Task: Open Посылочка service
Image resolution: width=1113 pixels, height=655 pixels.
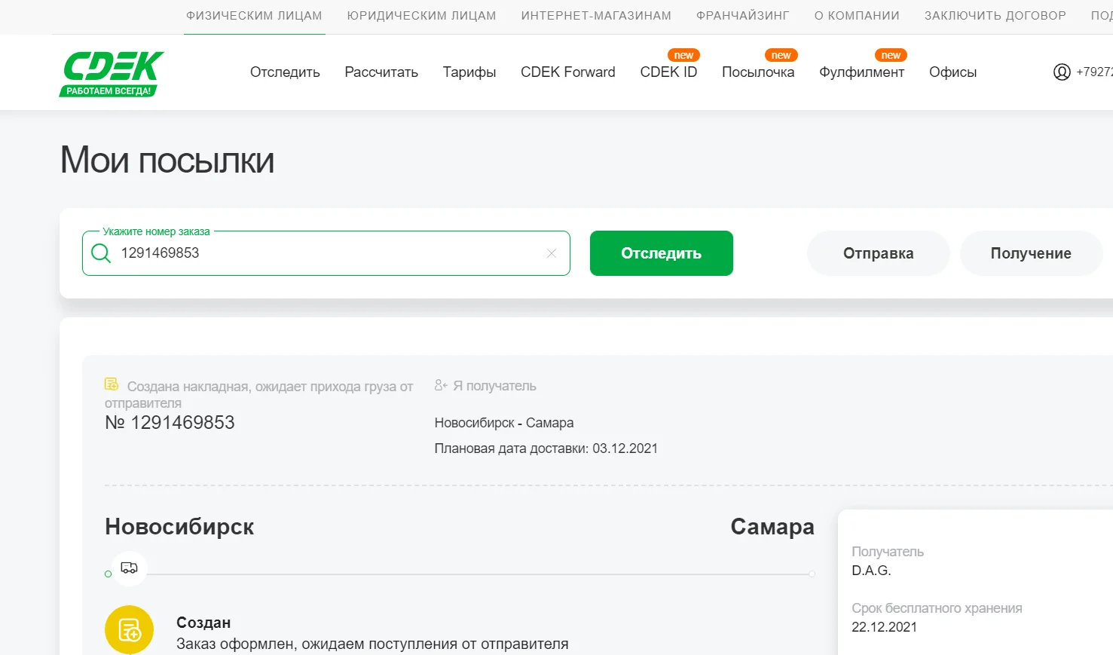Action: tap(758, 72)
